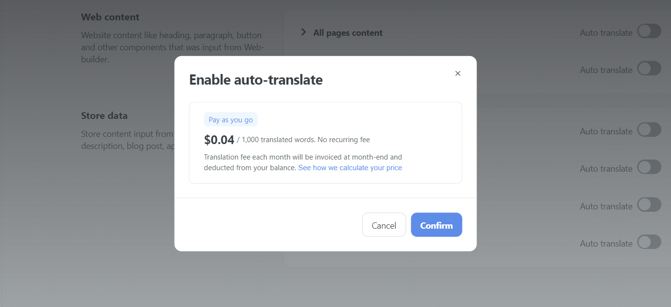Screen dimensions: 671x307
Task: Toggle the second Auto translate switch under Web content
Action: coord(649,69)
